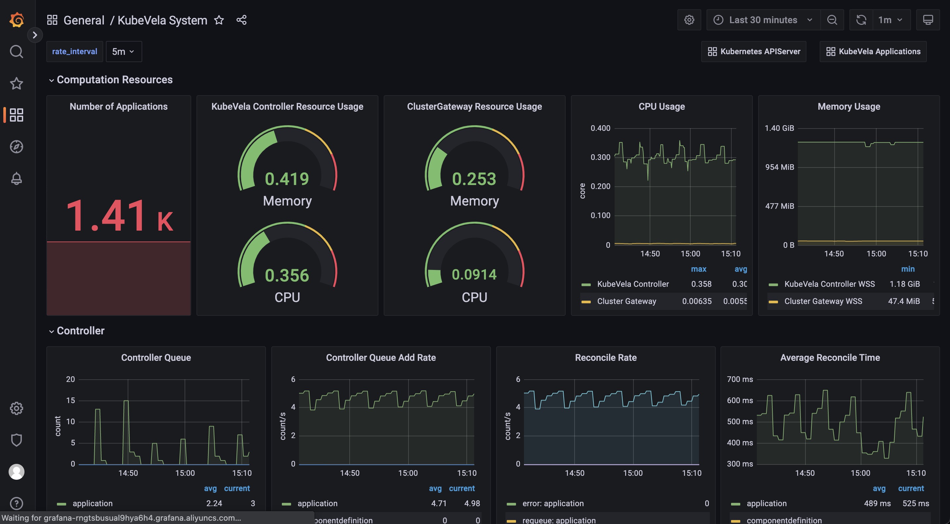This screenshot has height=524, width=950.
Task: Open KubeVela Controller Resource Usage panel menu
Action: click(287, 106)
